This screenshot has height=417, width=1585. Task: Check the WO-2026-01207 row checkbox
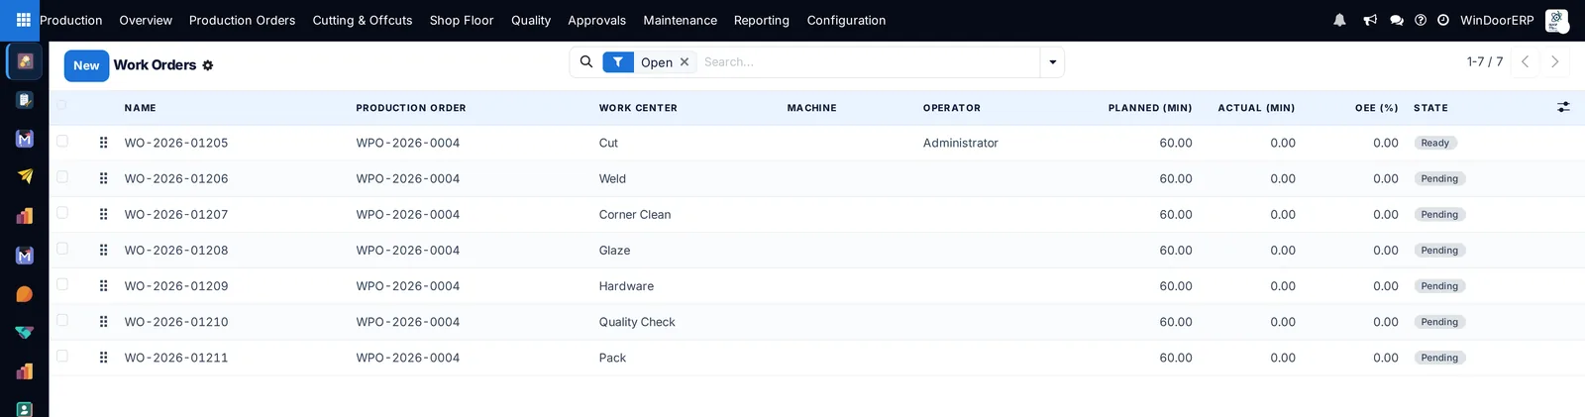[x=62, y=212]
